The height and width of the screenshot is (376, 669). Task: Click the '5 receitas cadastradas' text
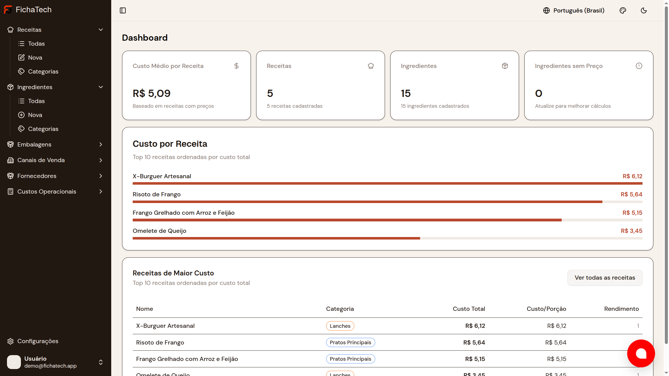click(295, 106)
